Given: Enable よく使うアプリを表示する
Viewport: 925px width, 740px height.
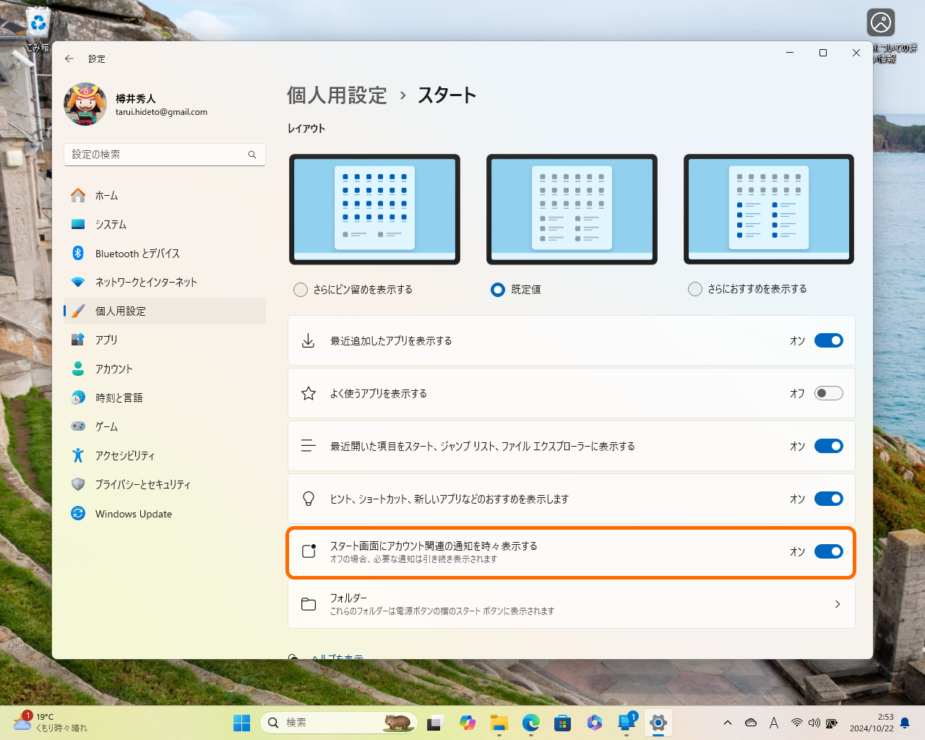Looking at the screenshot, I should [x=828, y=393].
